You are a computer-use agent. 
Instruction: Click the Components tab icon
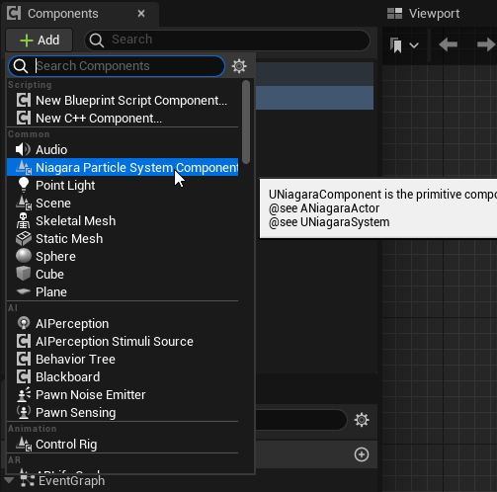coord(14,14)
